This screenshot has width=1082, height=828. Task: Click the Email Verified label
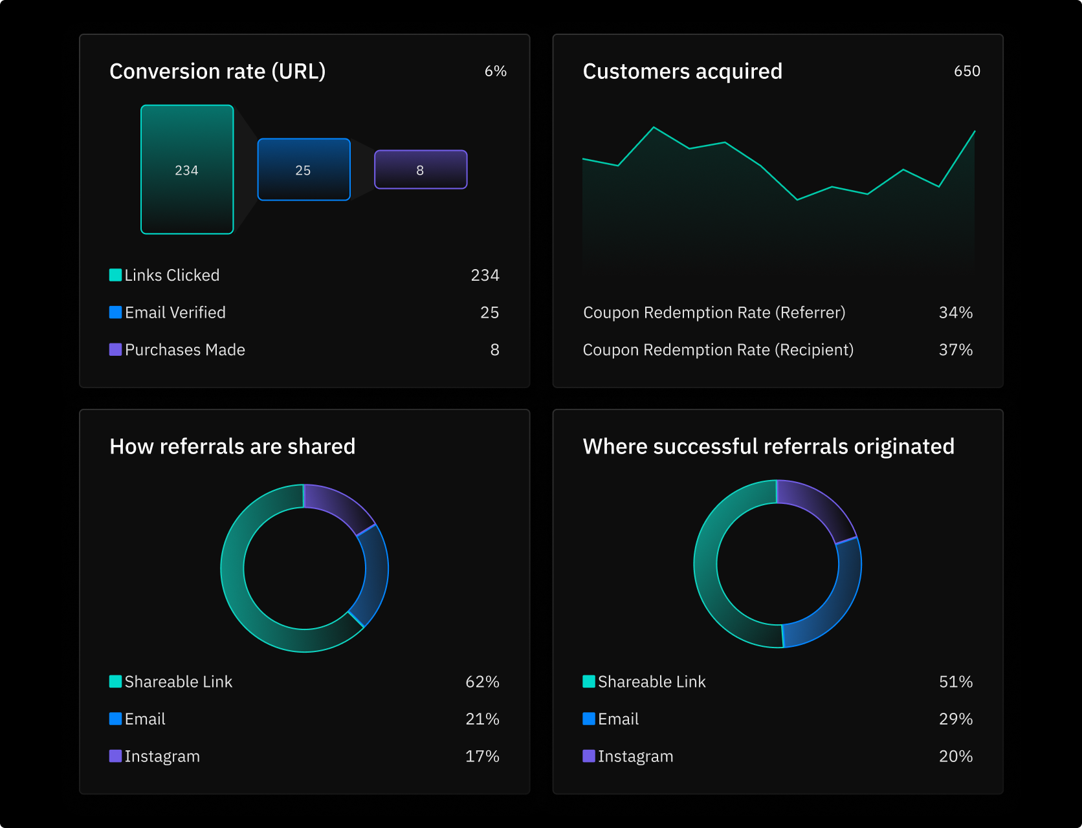175,312
